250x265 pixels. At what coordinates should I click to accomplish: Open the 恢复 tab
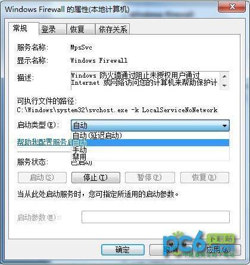coord(81,29)
